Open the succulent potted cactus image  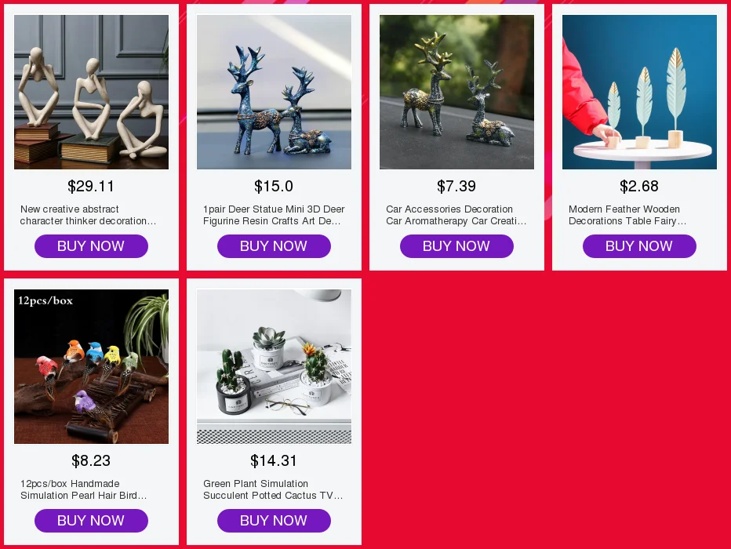pos(275,366)
